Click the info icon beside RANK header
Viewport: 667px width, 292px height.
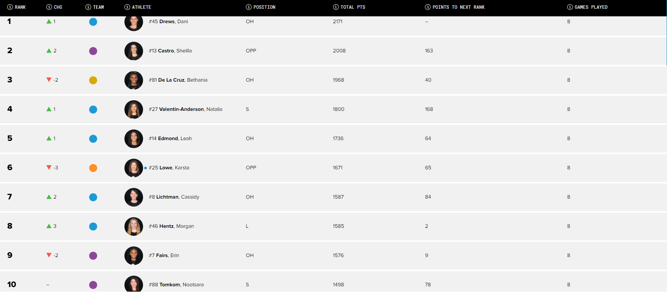click(10, 7)
